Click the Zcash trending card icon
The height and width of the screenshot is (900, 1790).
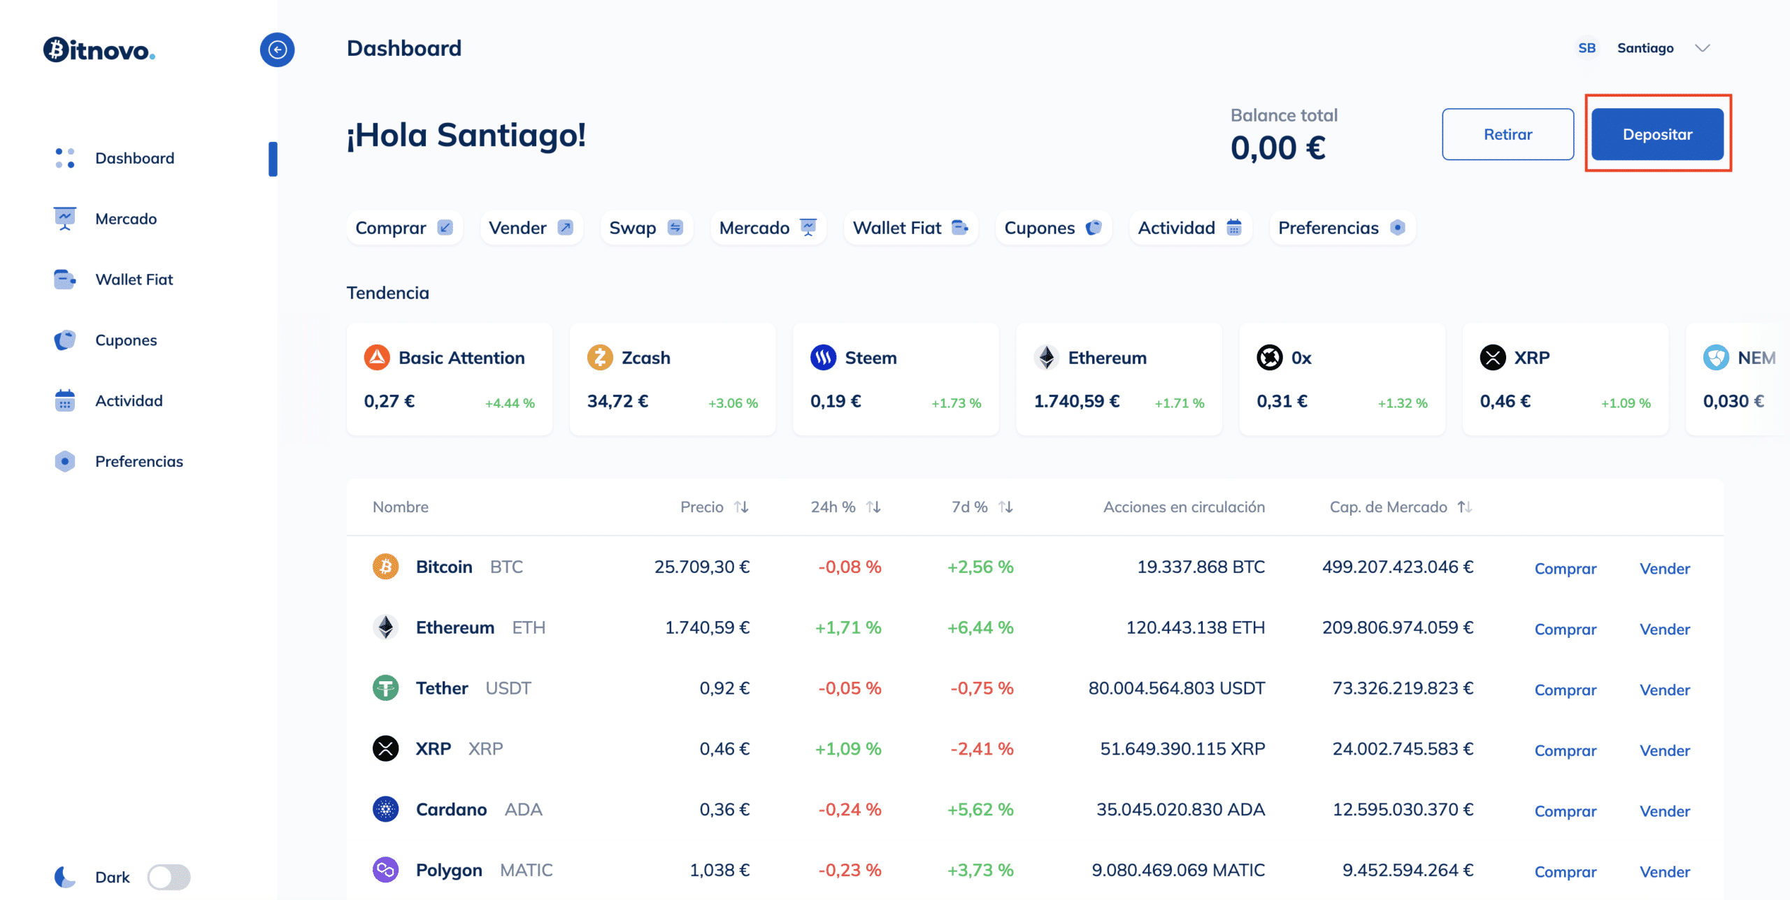599,358
